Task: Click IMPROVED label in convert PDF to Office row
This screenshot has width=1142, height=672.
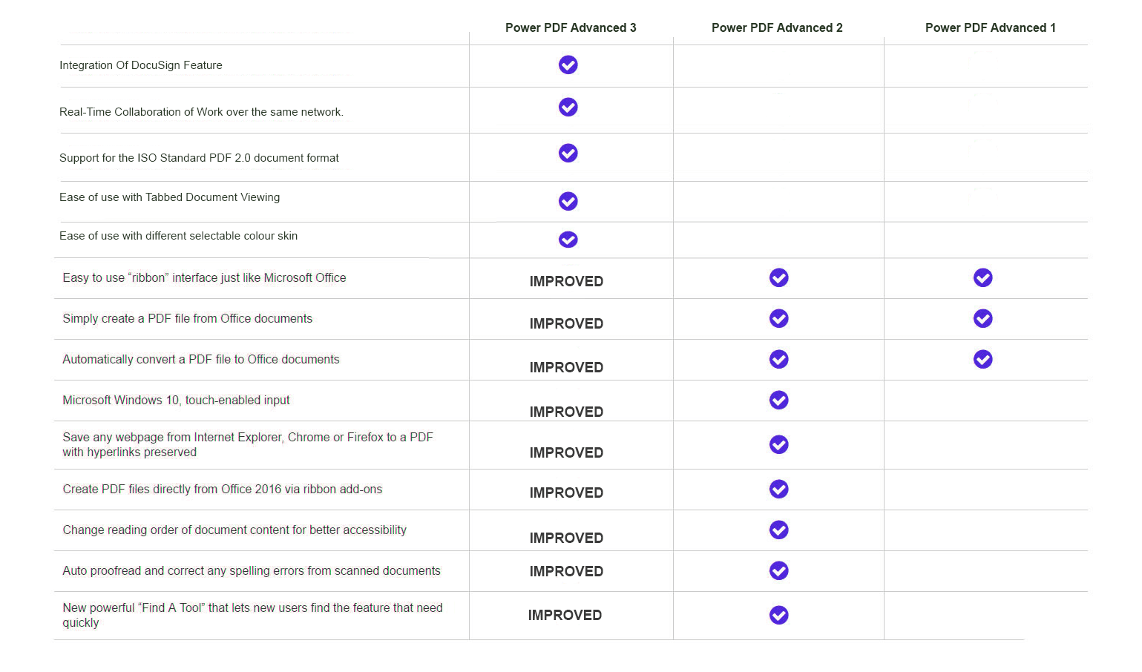Action: pyautogui.click(x=566, y=367)
